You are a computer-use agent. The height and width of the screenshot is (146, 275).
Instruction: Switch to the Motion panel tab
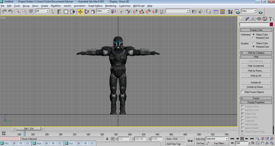point(259,19)
